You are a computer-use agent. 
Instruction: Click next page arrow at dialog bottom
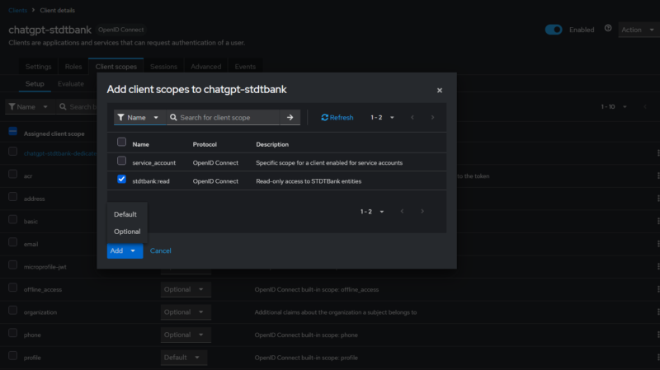(x=422, y=211)
